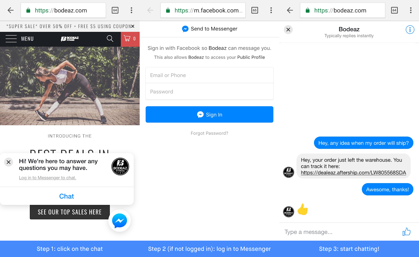Open the red shopping cart
Screen dimensions: 419x257
point(130,39)
